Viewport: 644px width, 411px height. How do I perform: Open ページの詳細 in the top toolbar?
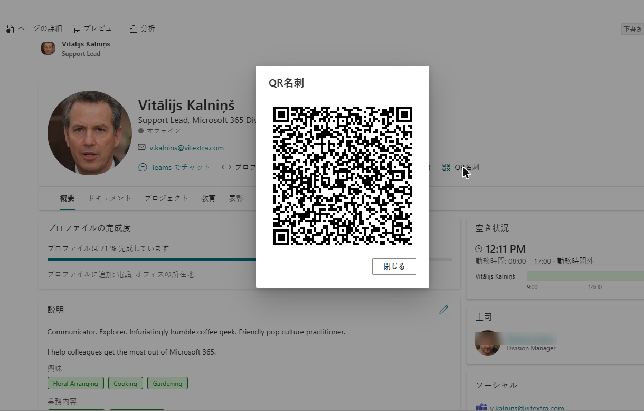pyautogui.click(x=34, y=28)
